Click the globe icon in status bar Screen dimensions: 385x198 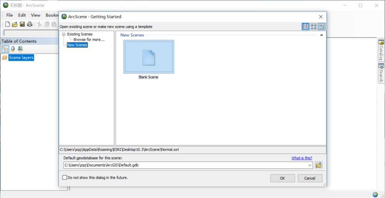(x=375, y=194)
